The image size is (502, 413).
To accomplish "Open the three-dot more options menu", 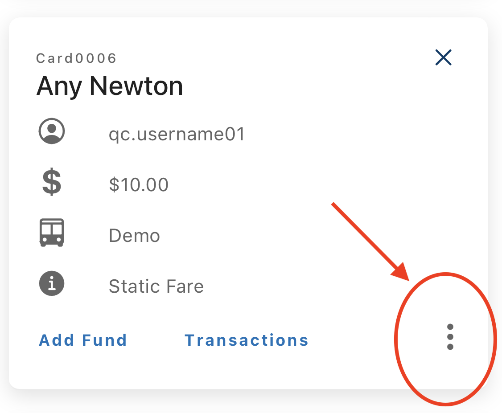I will tap(450, 337).
